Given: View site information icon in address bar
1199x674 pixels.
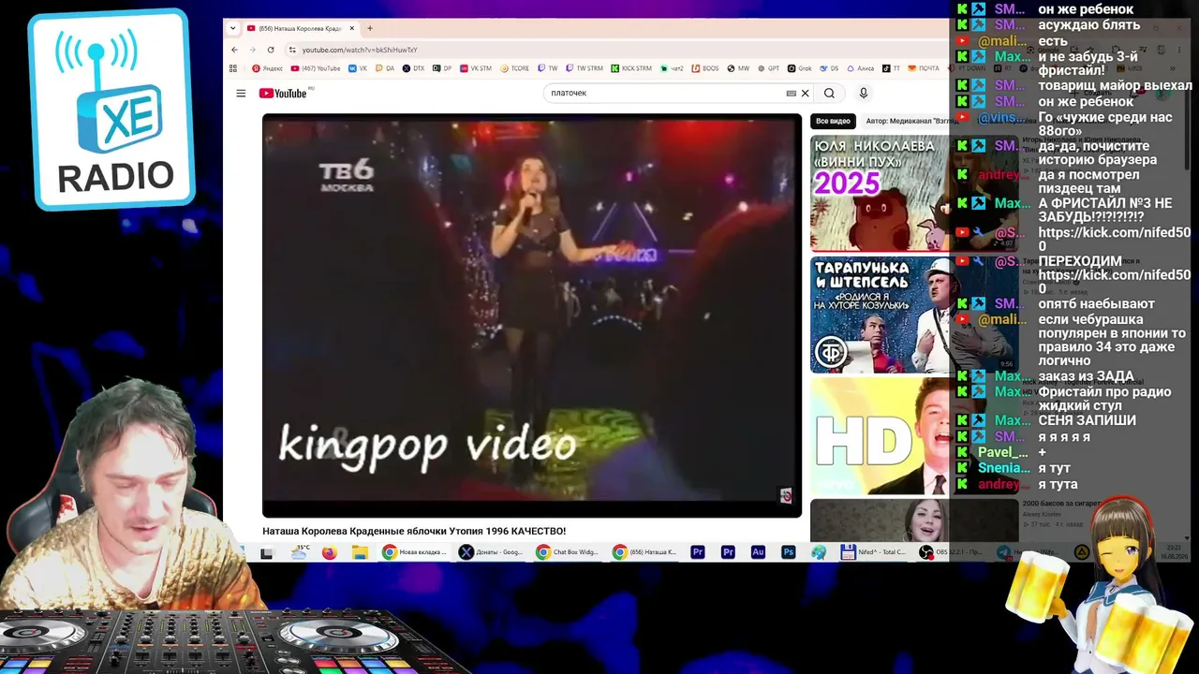Looking at the screenshot, I should 292,50.
